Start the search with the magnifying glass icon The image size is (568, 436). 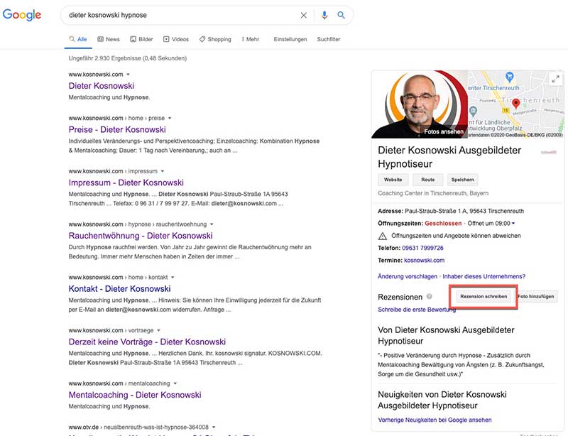coord(342,15)
